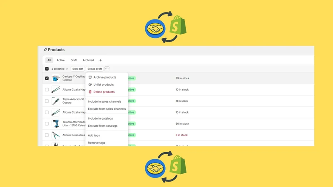Screen dimensions: 333x187
Task: Click the unlist eye-slash icon
Action: coord(90,84)
